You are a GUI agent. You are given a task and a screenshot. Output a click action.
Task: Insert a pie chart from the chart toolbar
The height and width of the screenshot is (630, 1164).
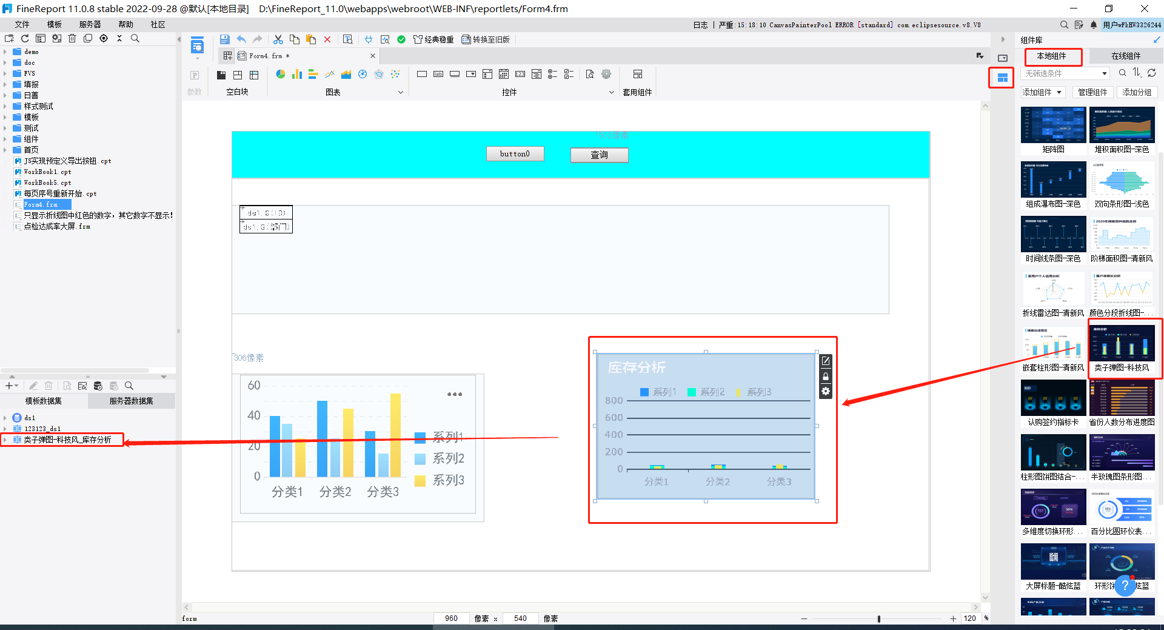pos(281,74)
